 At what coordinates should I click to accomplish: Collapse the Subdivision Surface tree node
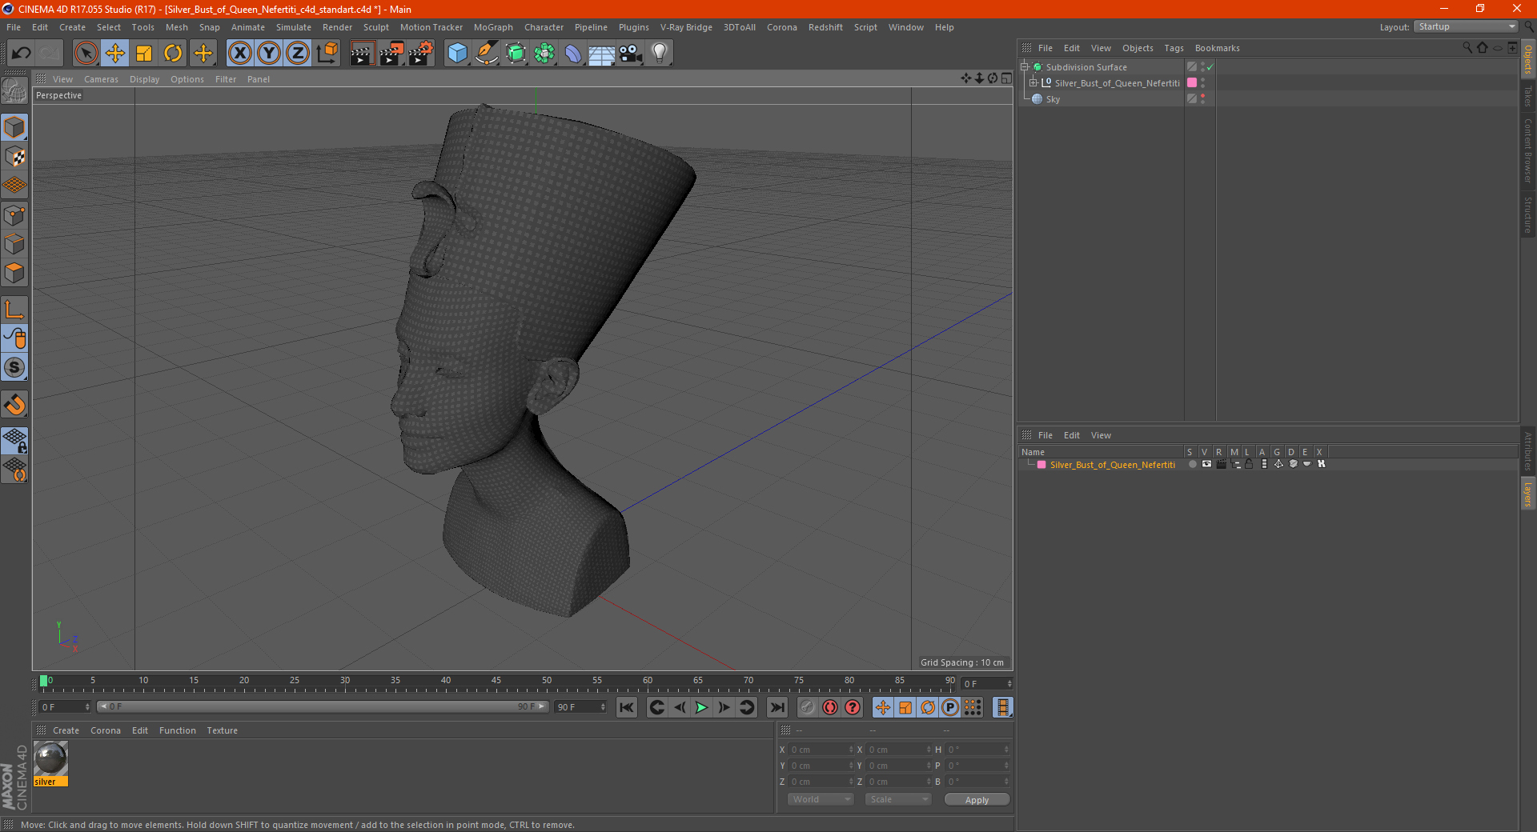(1024, 67)
